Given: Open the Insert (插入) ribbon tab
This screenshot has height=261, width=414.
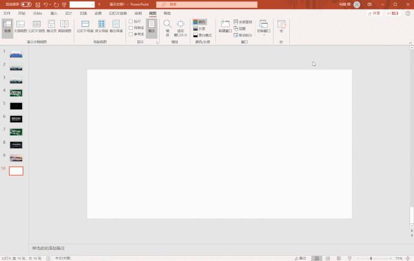Looking at the screenshot, I should pyautogui.click(x=54, y=13).
